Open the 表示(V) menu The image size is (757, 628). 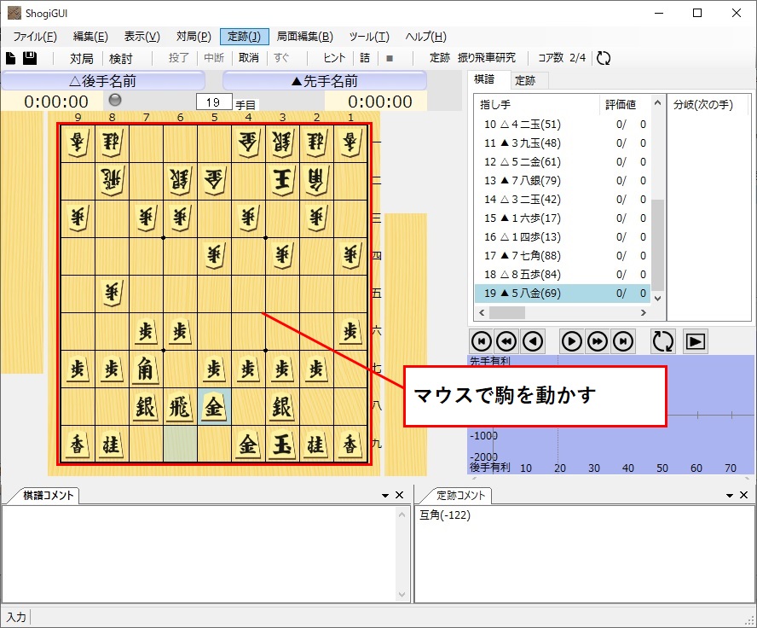[x=142, y=37]
